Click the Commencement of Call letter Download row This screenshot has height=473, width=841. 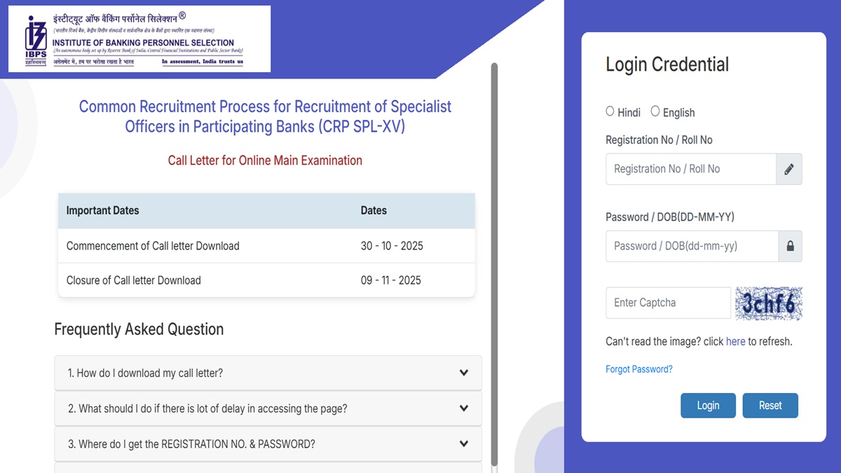click(266, 246)
